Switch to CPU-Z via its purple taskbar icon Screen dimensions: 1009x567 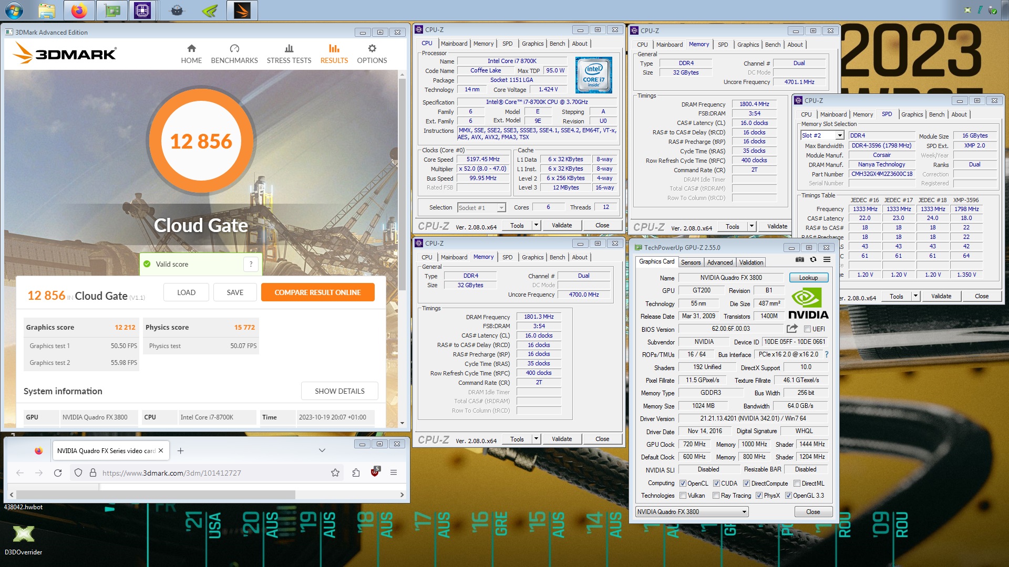[142, 10]
